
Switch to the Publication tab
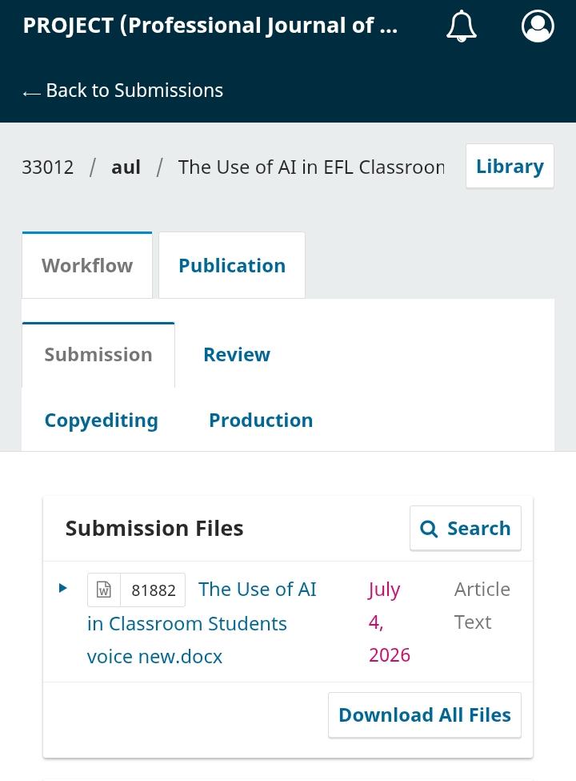point(232,265)
